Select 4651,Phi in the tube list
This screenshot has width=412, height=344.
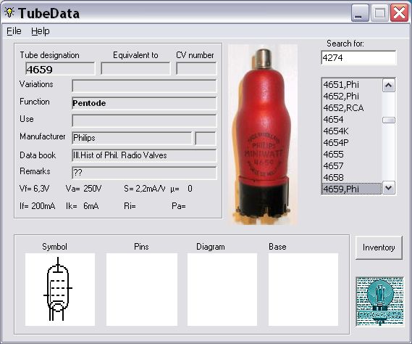point(352,85)
